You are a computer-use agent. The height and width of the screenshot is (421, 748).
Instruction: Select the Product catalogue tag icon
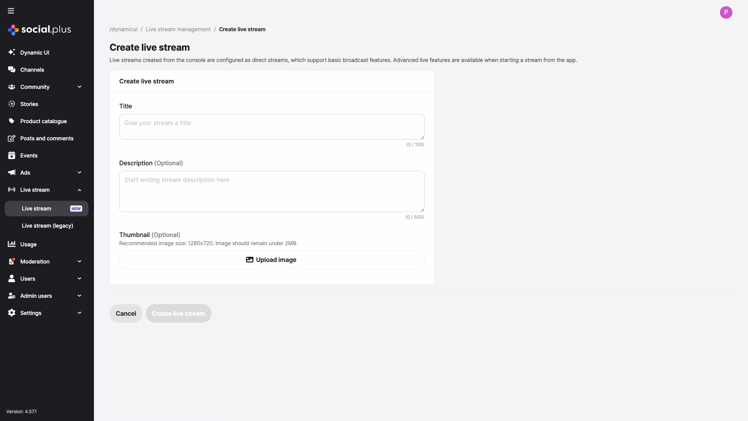click(x=12, y=121)
